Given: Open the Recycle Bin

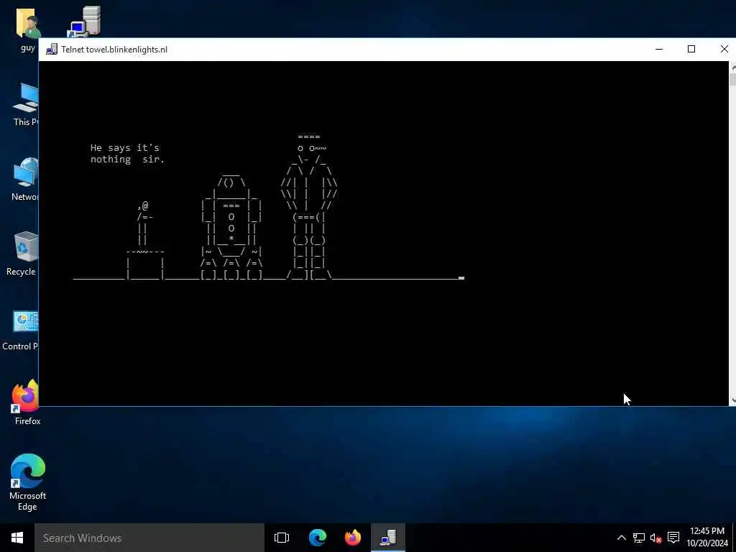Looking at the screenshot, I should pyautogui.click(x=24, y=254).
